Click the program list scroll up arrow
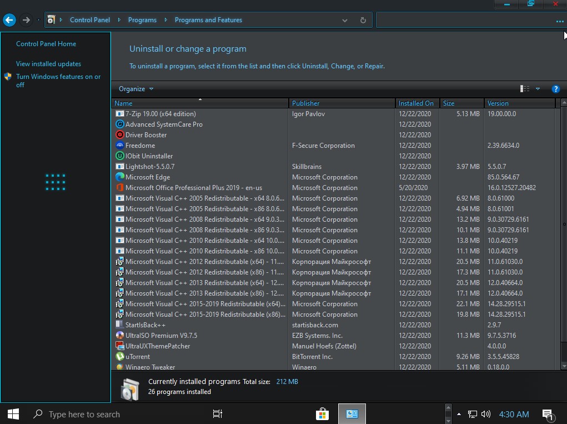Screen dimensions: 567x424 (564, 103)
